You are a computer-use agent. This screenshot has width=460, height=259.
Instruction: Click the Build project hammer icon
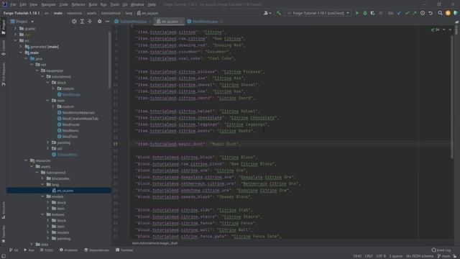point(279,13)
